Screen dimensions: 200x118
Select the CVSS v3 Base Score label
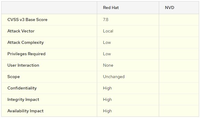(27, 20)
